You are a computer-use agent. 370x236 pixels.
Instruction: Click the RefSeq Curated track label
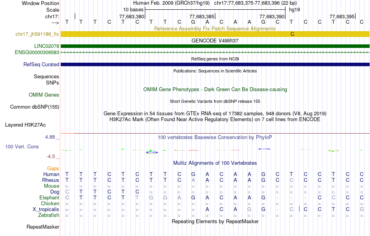tap(41, 64)
